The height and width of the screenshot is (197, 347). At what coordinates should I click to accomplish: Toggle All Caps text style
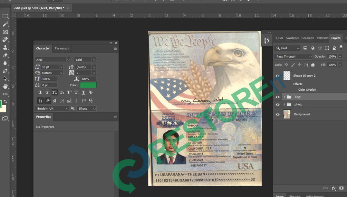(x=55, y=92)
